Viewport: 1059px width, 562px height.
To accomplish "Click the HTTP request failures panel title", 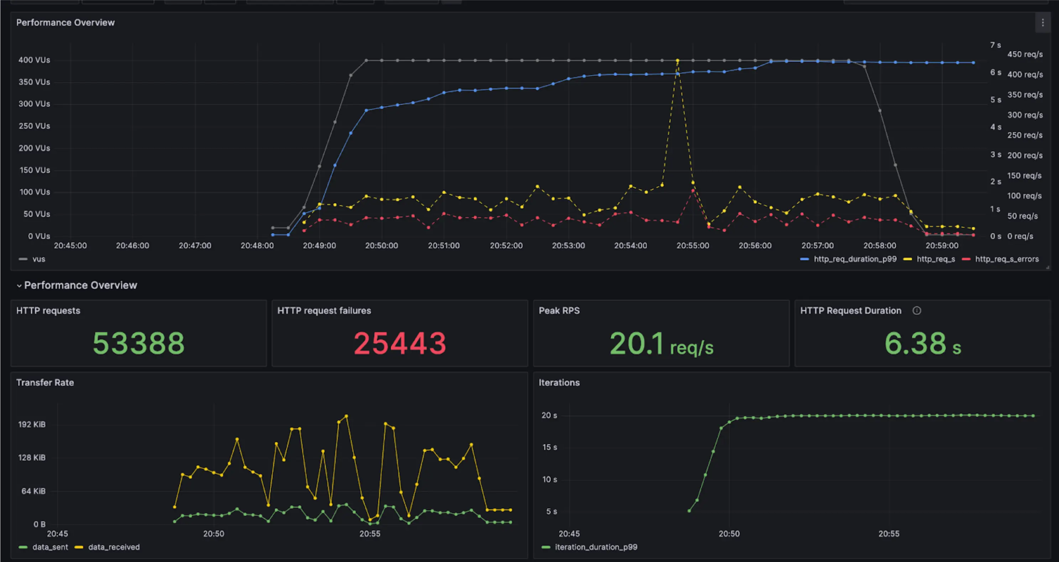I will point(324,311).
